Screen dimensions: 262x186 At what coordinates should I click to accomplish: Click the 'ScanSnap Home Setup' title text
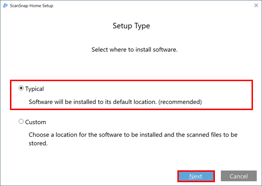[31, 6]
